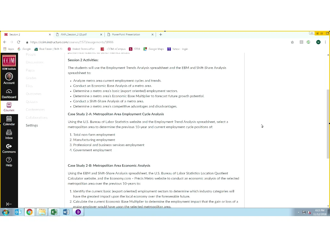Select the Session 2 browser tab
Image resolution: width=330 pixels, height=247 pixels.
coord(27,34)
